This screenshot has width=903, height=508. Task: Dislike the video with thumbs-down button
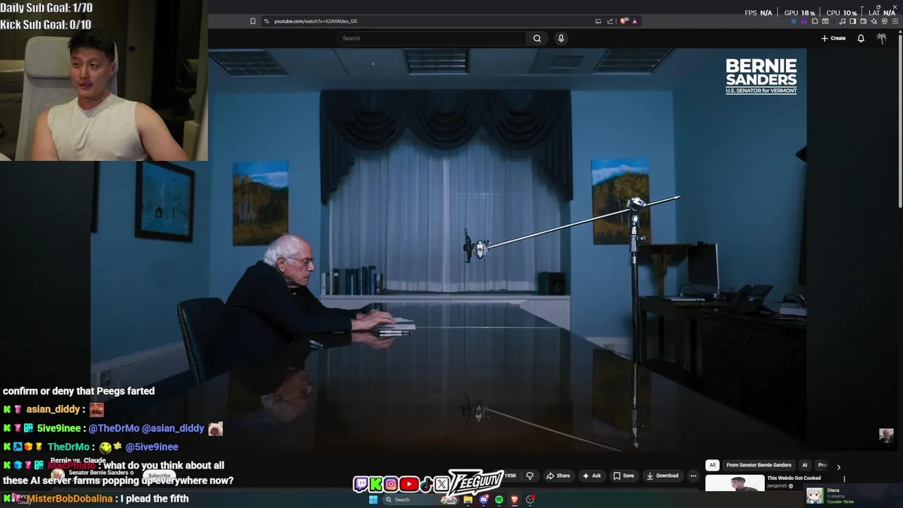pos(530,476)
